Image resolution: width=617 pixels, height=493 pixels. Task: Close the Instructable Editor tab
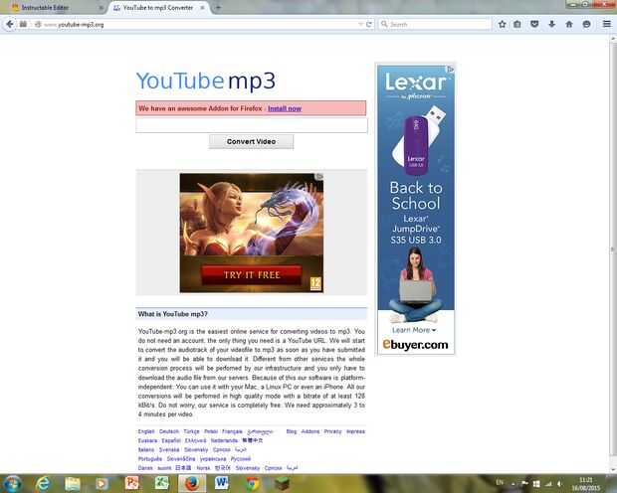click(102, 8)
